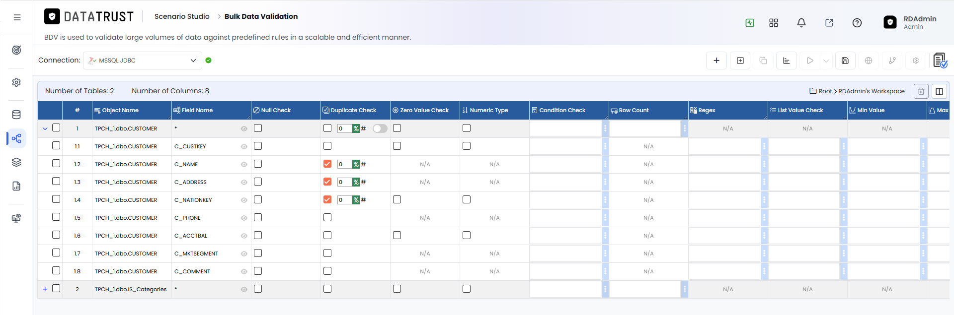Enable Null Check for C_PHONE row
This screenshot has width=954, height=315.
(x=258, y=217)
